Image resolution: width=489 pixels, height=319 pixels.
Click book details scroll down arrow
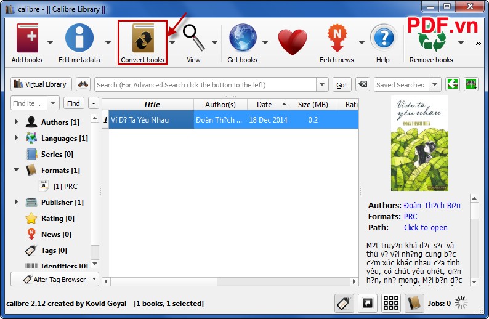[474, 282]
